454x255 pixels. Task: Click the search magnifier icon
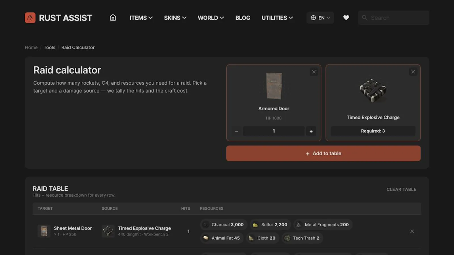(365, 18)
